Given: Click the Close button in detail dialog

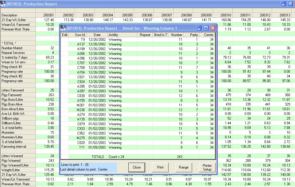Looking at the screenshot, I should pos(137,167).
